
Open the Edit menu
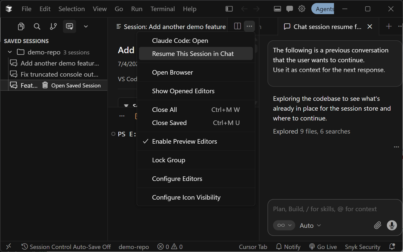pyautogui.click(x=45, y=9)
